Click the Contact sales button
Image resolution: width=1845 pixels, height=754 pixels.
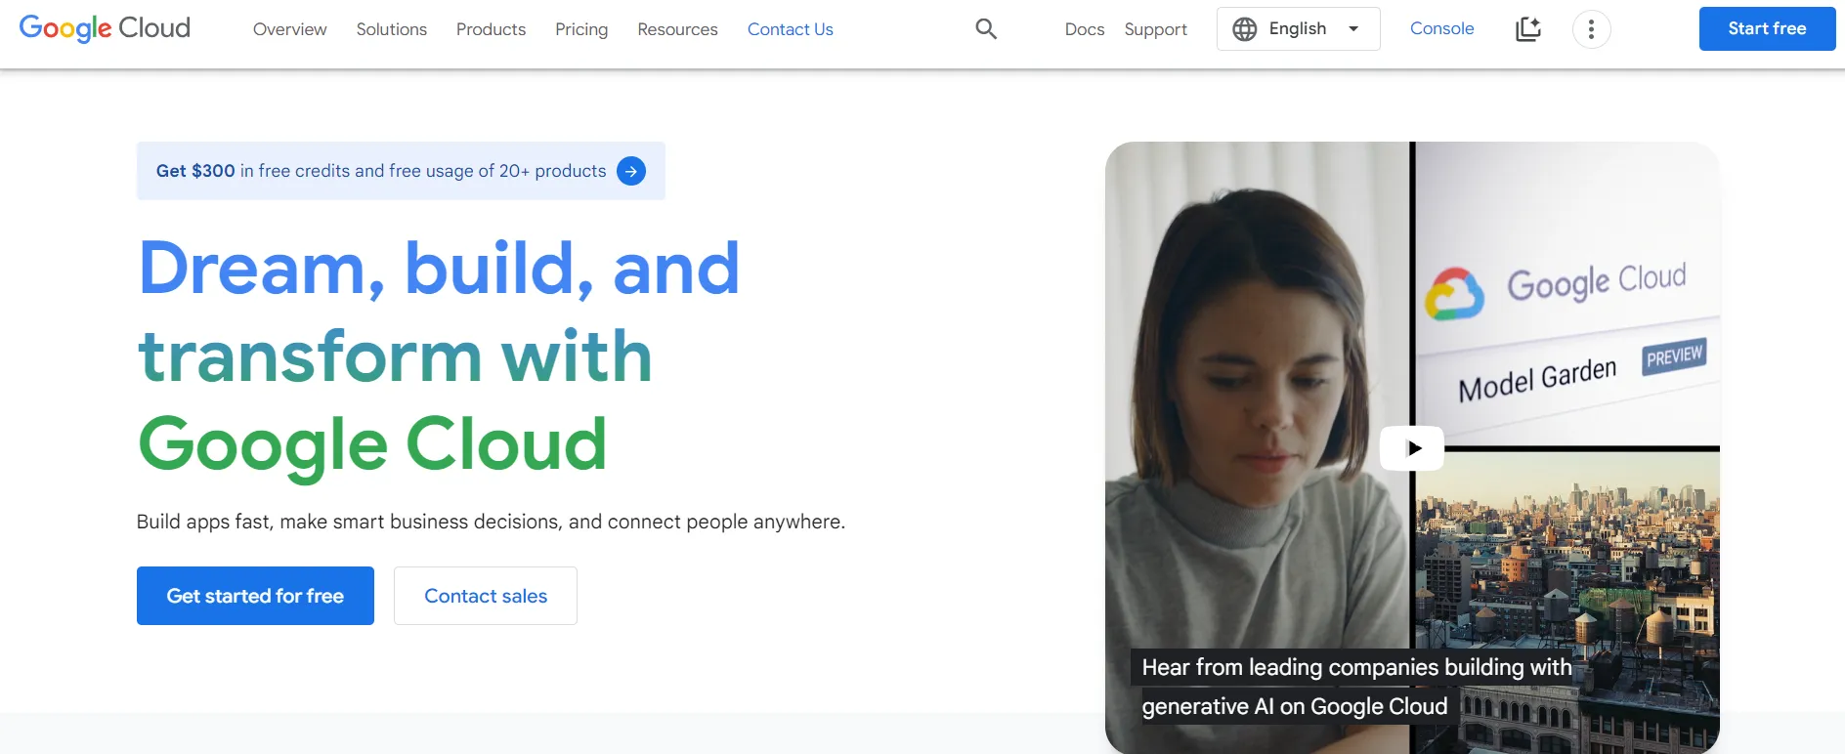[x=486, y=596]
